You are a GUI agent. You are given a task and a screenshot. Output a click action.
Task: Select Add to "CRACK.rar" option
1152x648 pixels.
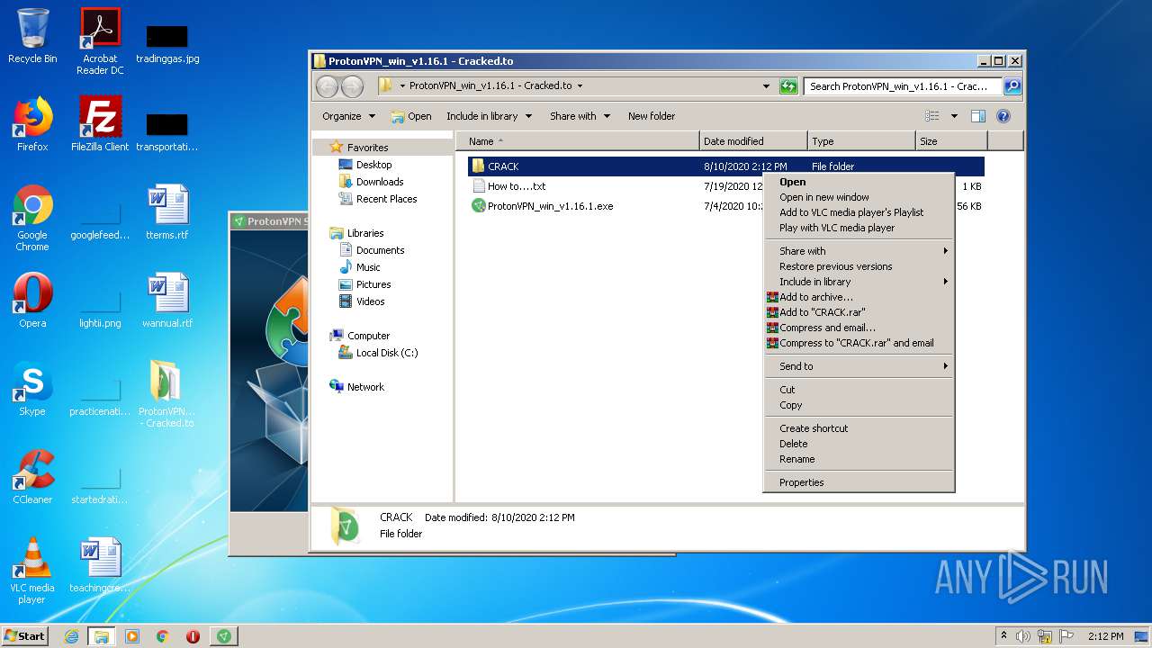click(x=859, y=312)
